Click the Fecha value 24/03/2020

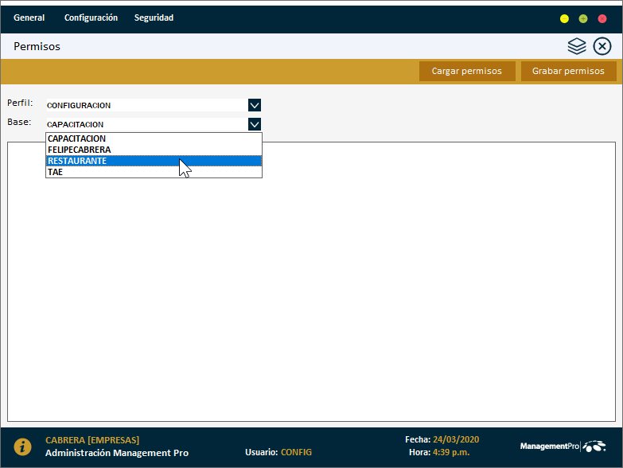pyautogui.click(x=456, y=439)
